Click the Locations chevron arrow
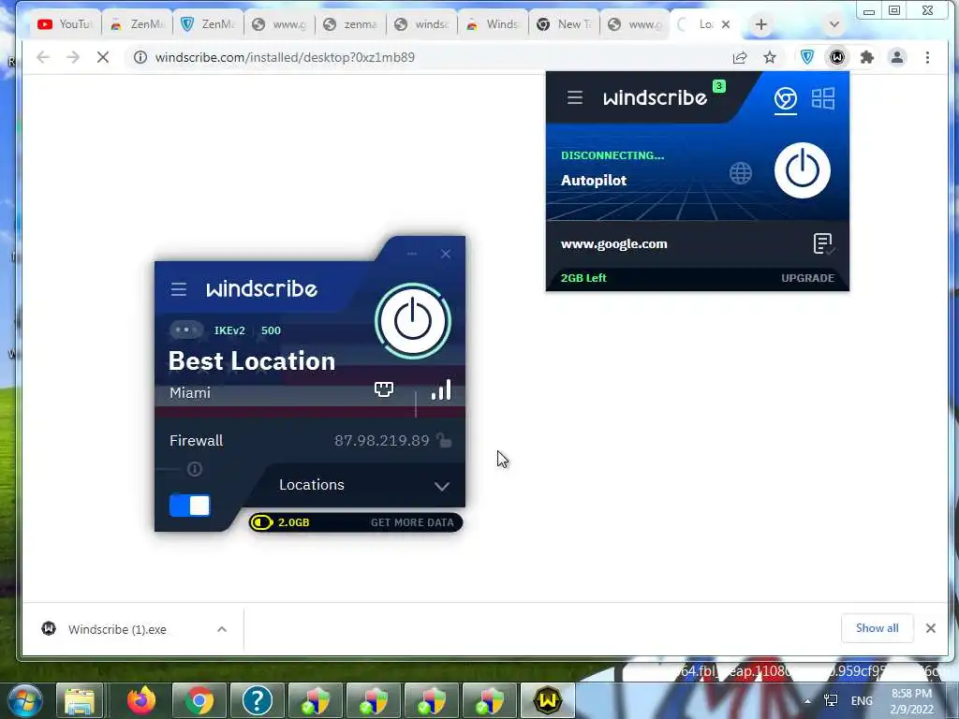The image size is (959, 719). tap(442, 487)
